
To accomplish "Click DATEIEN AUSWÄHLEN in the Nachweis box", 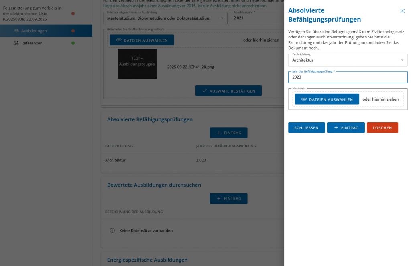I will coord(327,99).
